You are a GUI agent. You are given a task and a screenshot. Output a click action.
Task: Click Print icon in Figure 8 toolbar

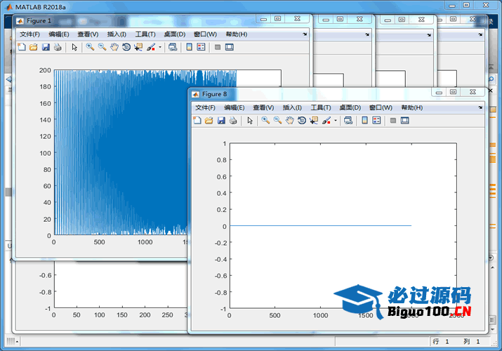(x=233, y=120)
